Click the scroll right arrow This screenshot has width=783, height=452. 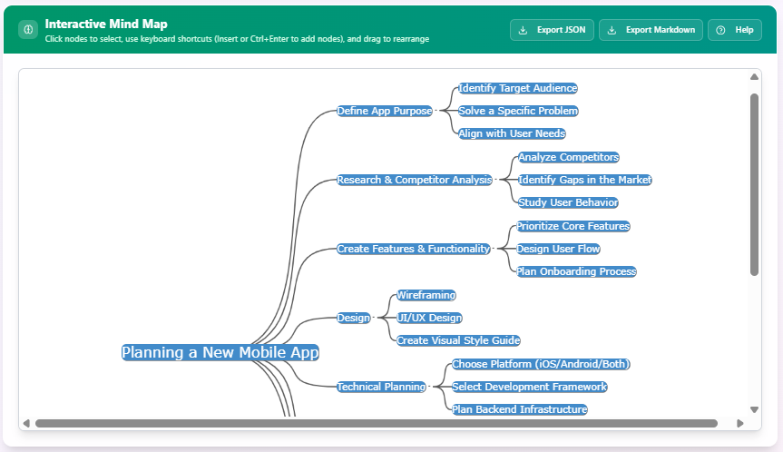click(740, 423)
